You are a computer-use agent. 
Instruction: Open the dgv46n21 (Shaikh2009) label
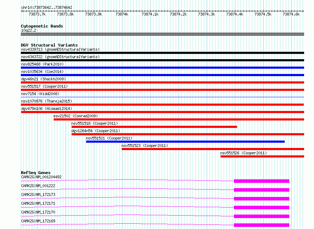coord(43,79)
